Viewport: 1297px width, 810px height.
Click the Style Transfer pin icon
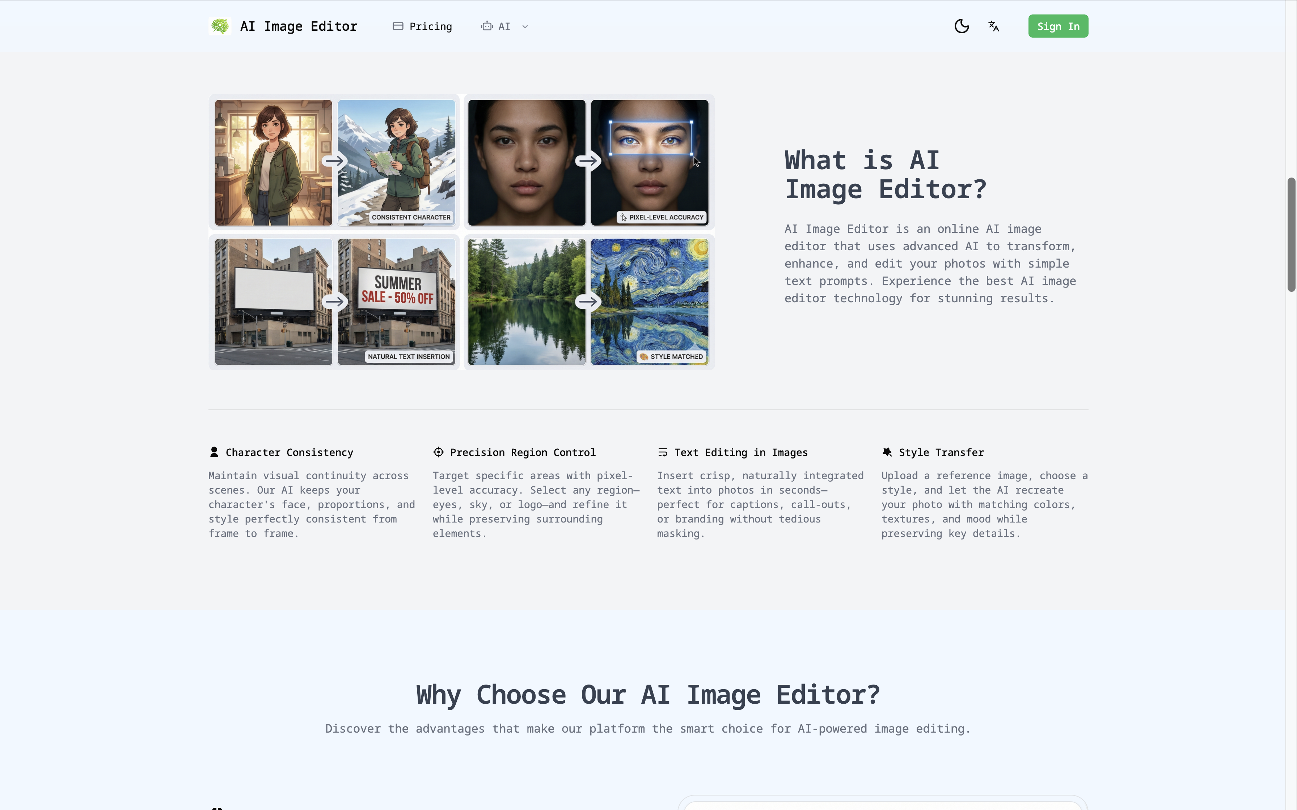[x=888, y=452]
